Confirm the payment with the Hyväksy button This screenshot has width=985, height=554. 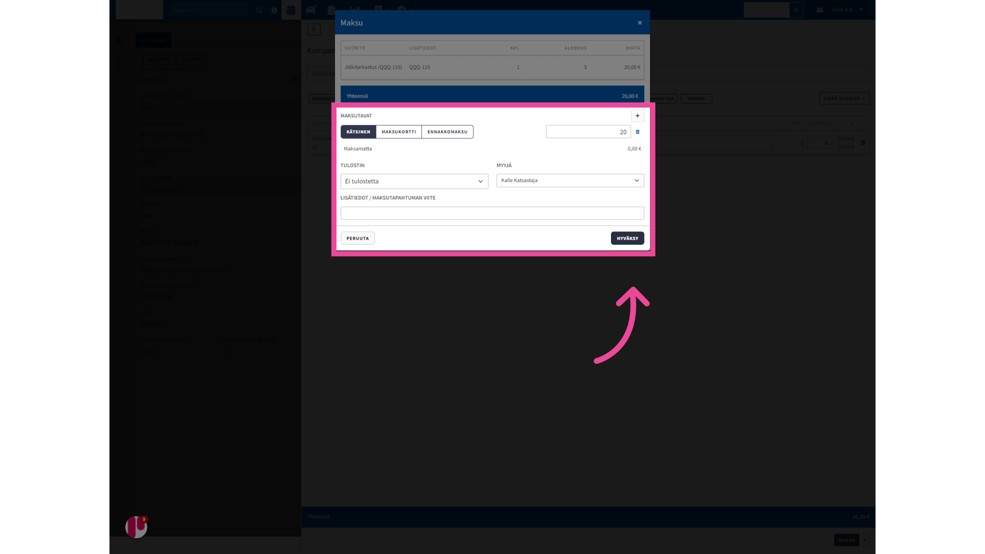tap(627, 238)
